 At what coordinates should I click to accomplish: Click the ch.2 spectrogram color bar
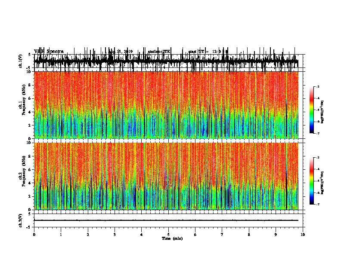pos(311,181)
